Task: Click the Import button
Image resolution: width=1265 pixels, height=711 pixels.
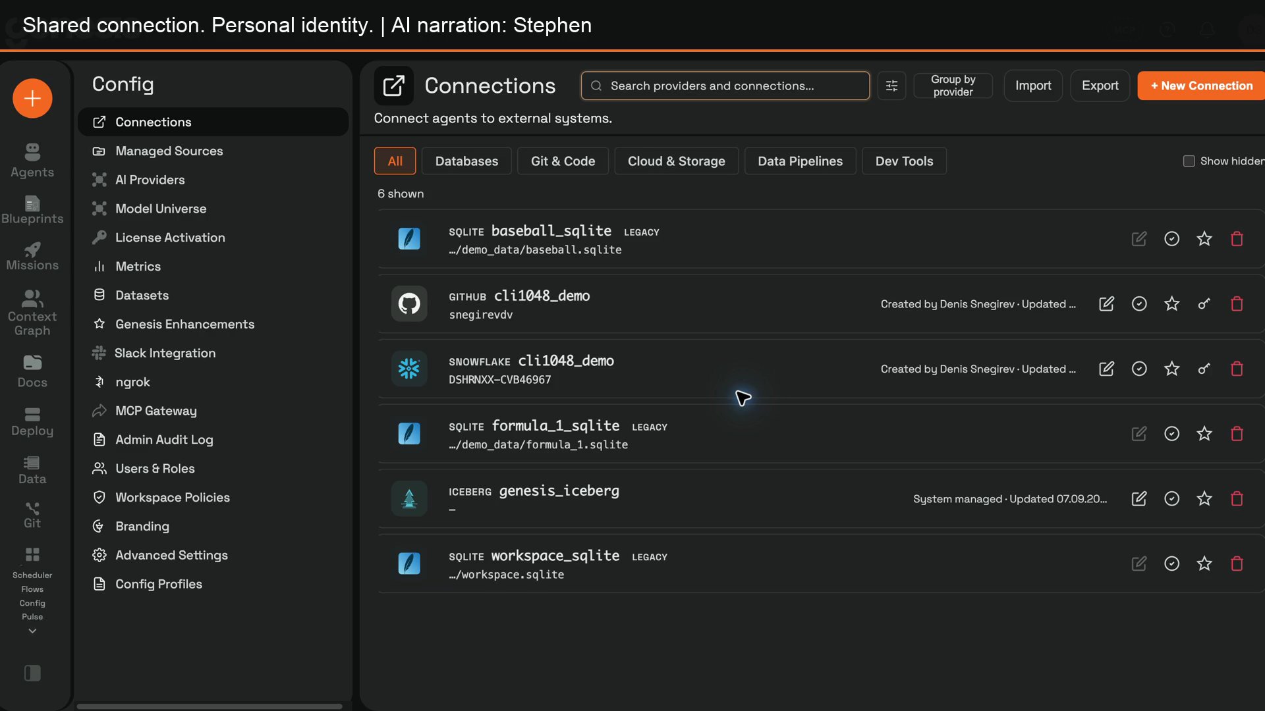Action: (1033, 86)
